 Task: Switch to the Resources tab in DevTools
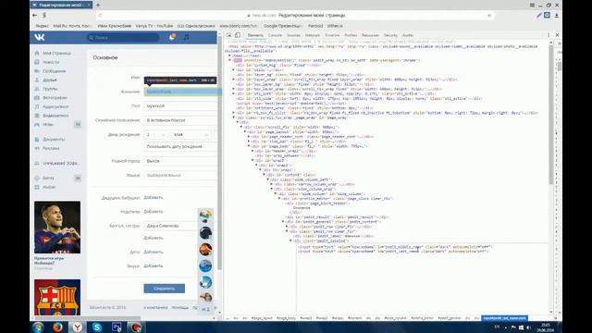(x=370, y=35)
